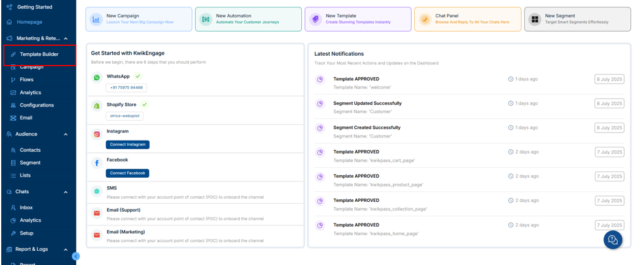The height and width of the screenshot is (265, 634).
Task: Click the Configurations icon in sidebar
Action: click(x=13, y=105)
